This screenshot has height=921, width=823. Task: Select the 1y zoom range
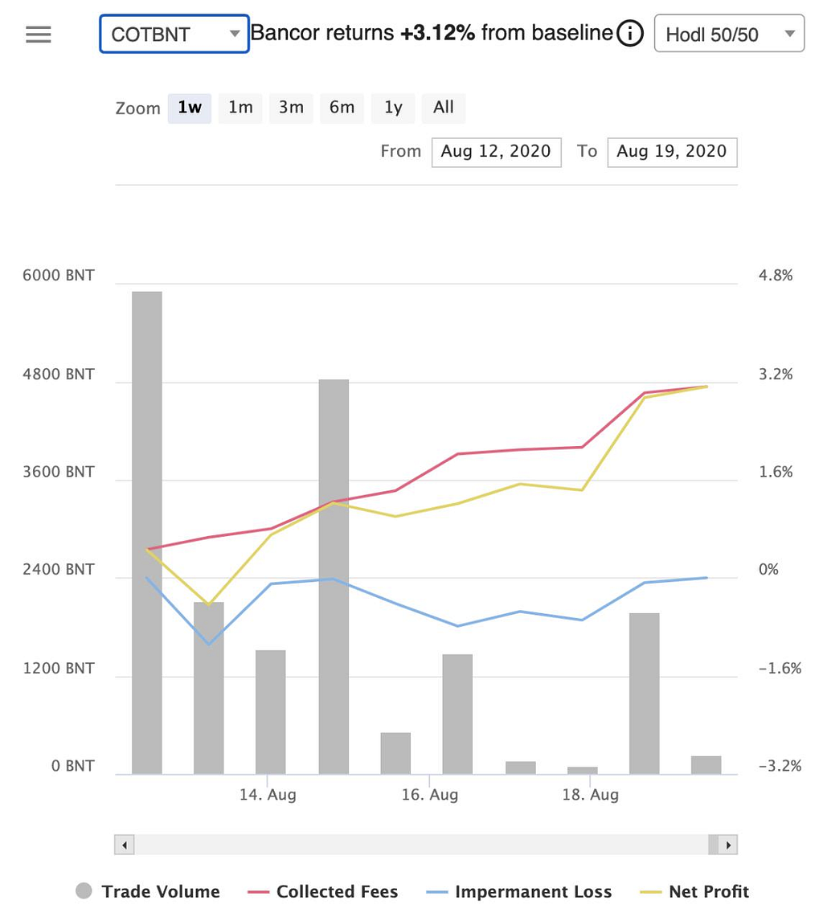tap(393, 108)
